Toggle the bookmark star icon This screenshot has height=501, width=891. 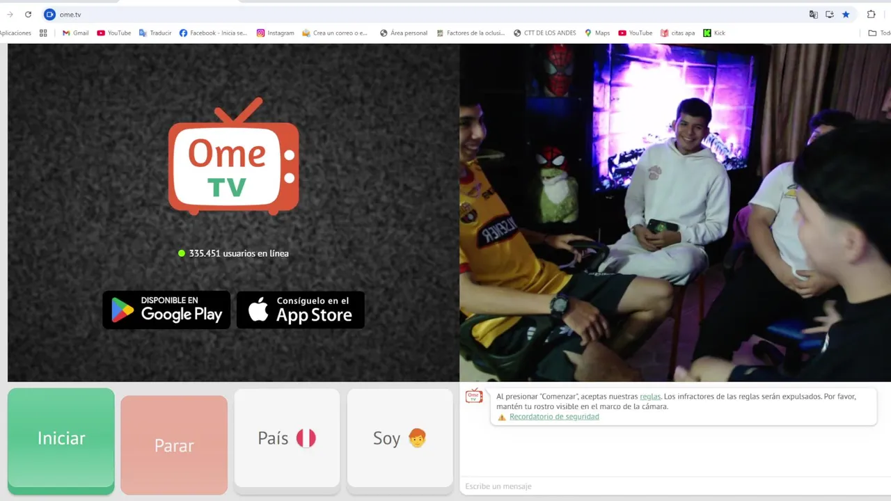coord(846,15)
